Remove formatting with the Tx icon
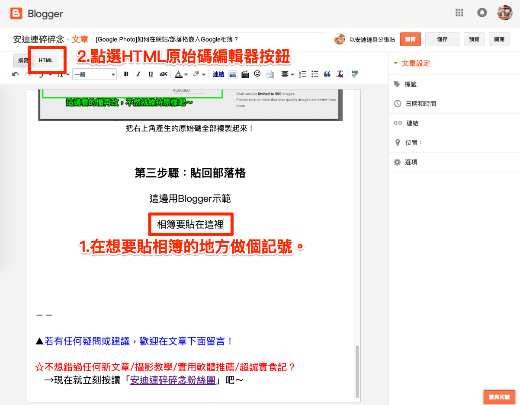This screenshot has width=520, height=405. click(x=340, y=74)
